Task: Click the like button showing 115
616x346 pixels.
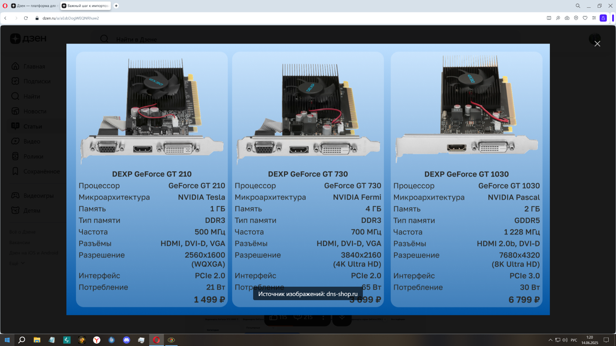Action: [x=278, y=317]
